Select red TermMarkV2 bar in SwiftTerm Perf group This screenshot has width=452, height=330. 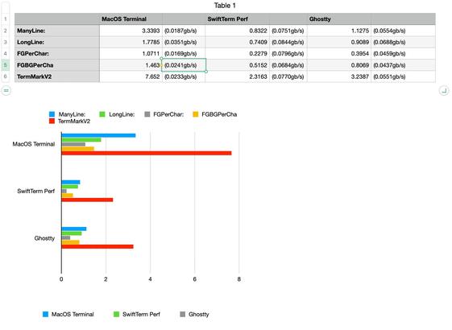tap(87, 200)
